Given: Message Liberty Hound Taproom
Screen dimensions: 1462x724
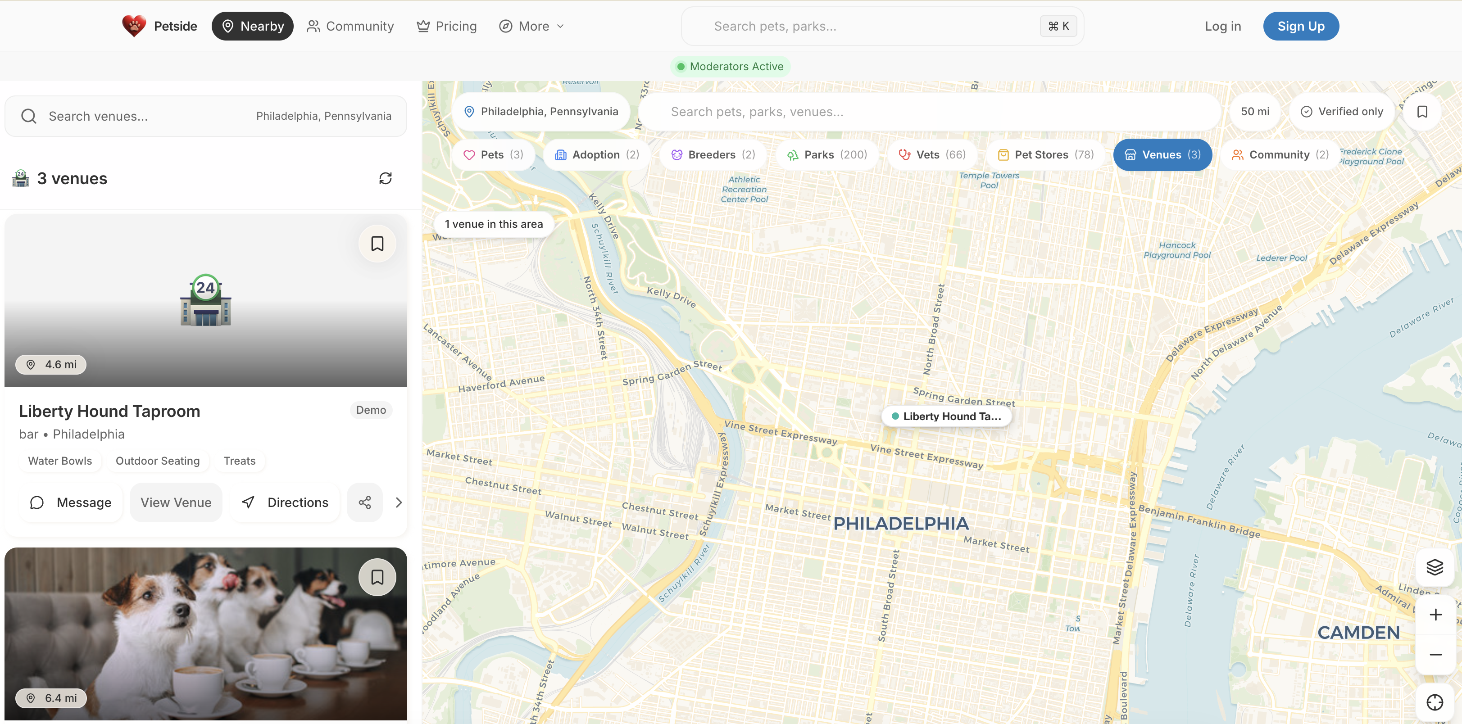Looking at the screenshot, I should tap(70, 502).
